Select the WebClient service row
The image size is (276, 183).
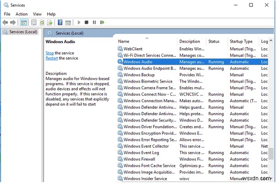193,49
